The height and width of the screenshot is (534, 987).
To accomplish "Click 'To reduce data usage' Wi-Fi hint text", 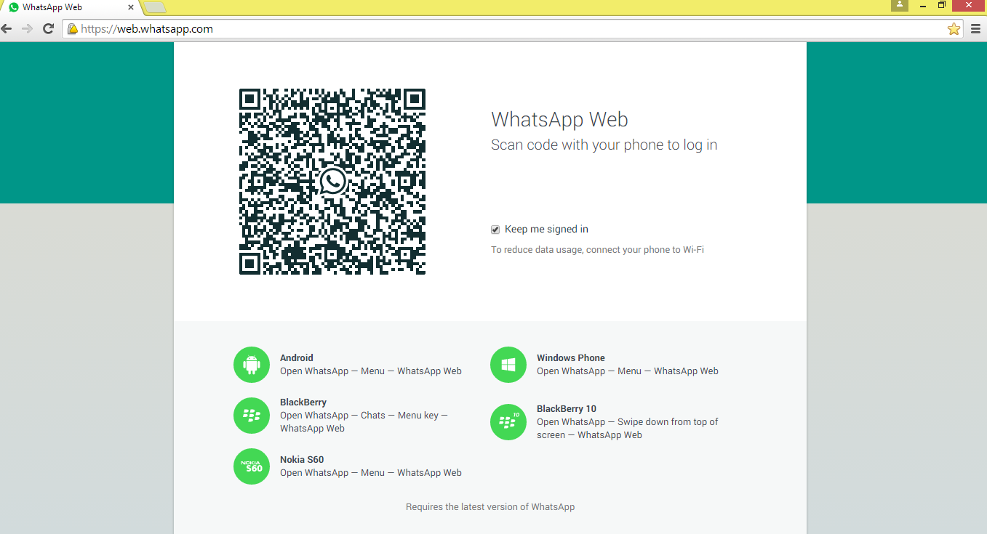I will 597,250.
